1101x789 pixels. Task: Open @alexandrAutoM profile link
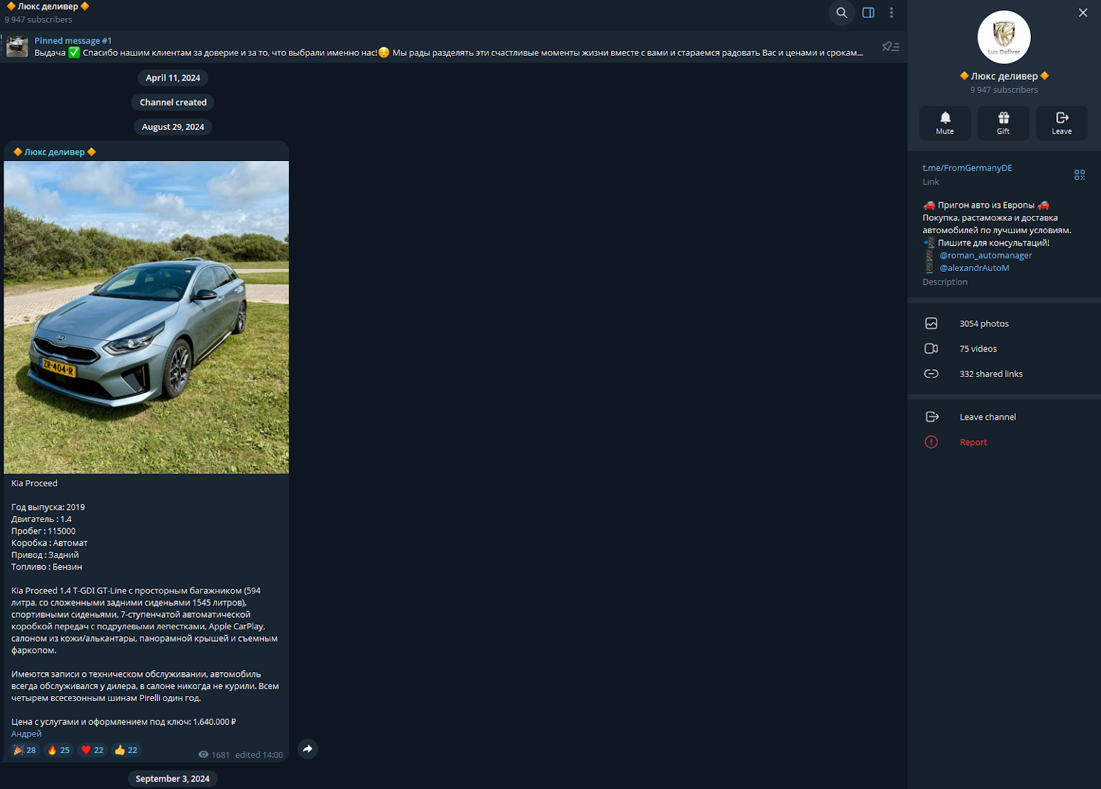[974, 268]
